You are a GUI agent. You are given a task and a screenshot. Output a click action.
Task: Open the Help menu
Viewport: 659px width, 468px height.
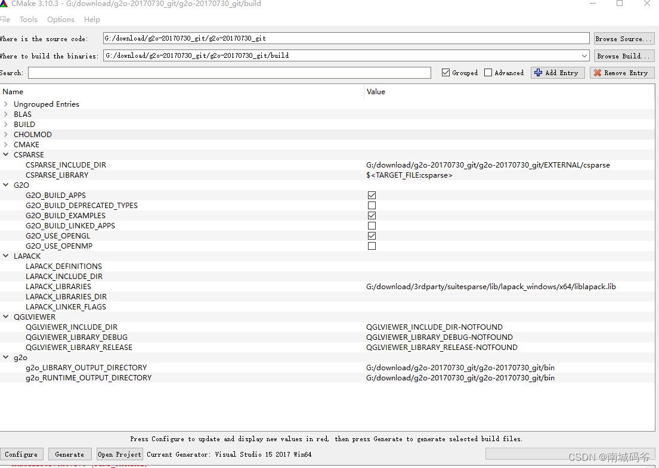pyautogui.click(x=92, y=19)
